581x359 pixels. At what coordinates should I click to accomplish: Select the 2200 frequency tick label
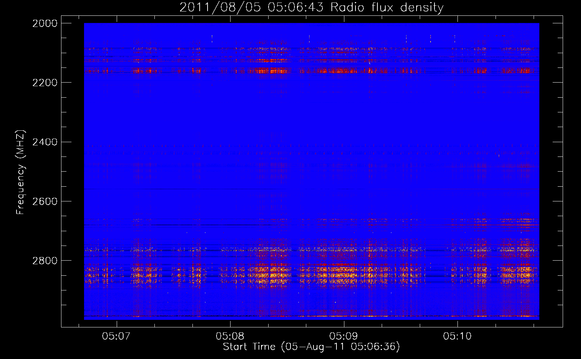coord(45,83)
